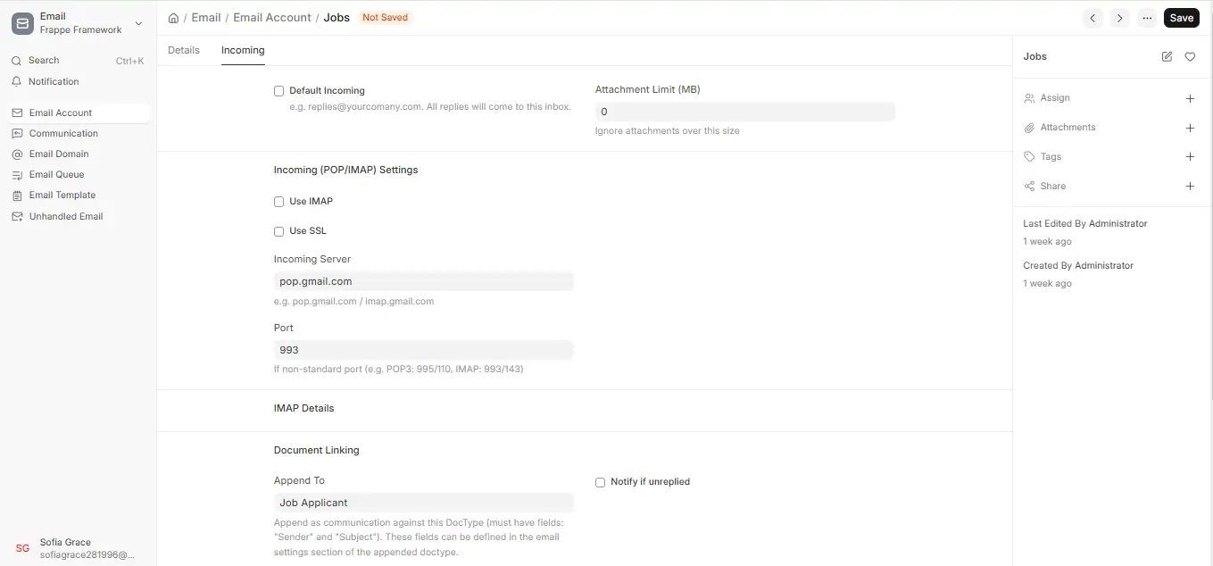Go to previous document arrow
This screenshot has height=566, width=1213.
[1093, 18]
